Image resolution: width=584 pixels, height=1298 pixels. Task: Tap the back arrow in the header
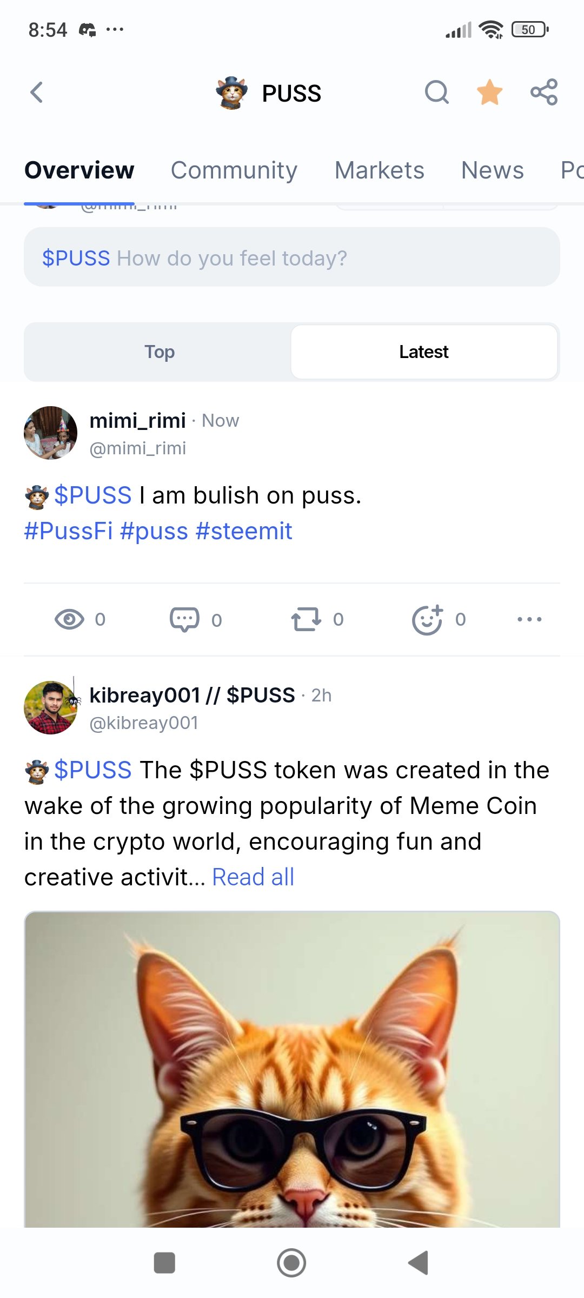(x=36, y=92)
